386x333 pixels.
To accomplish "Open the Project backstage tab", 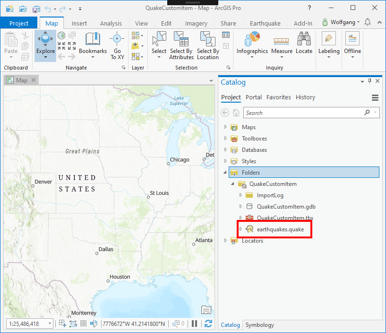I will click(x=19, y=23).
